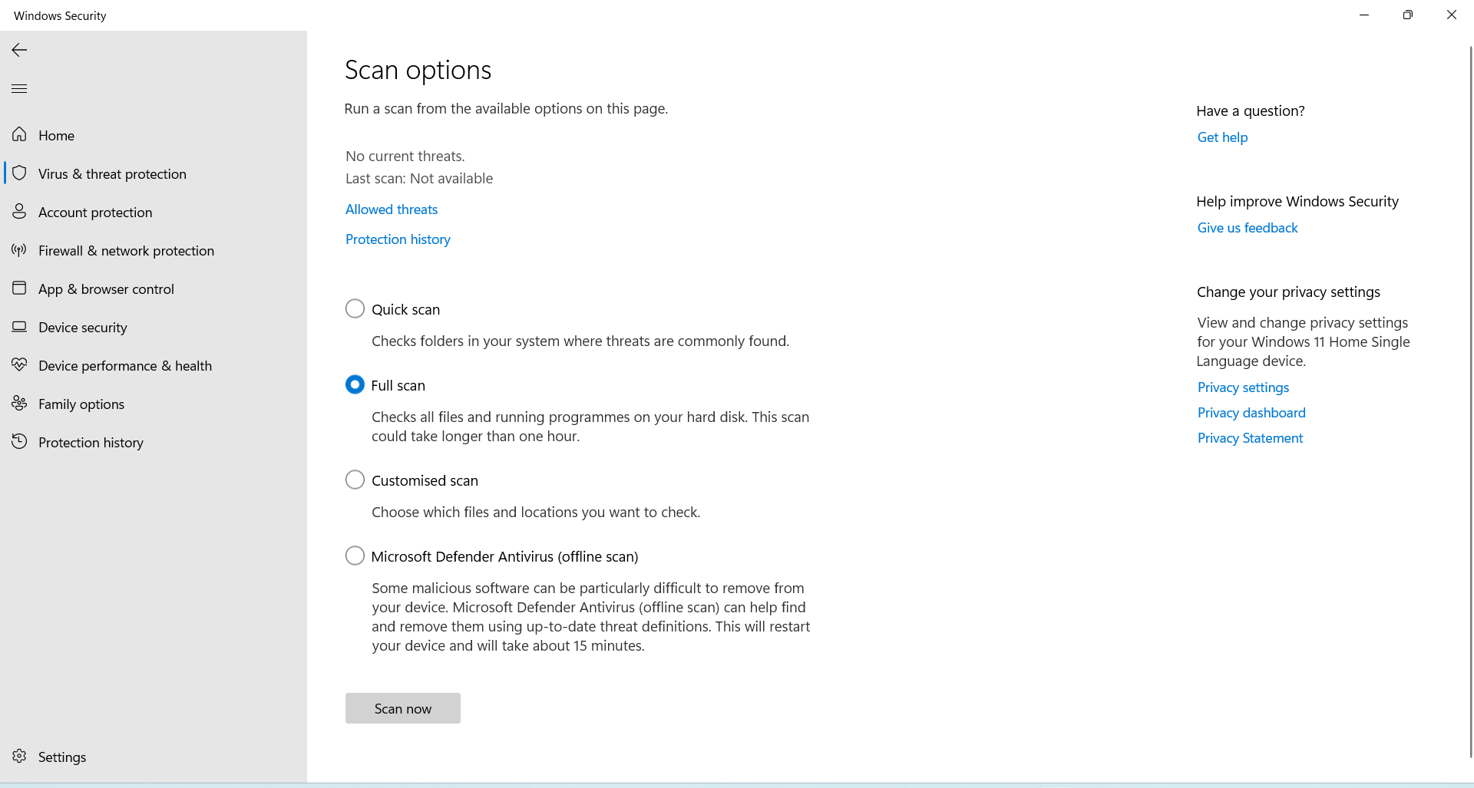
Task: Select the Customised scan radio button
Action: tap(355, 480)
